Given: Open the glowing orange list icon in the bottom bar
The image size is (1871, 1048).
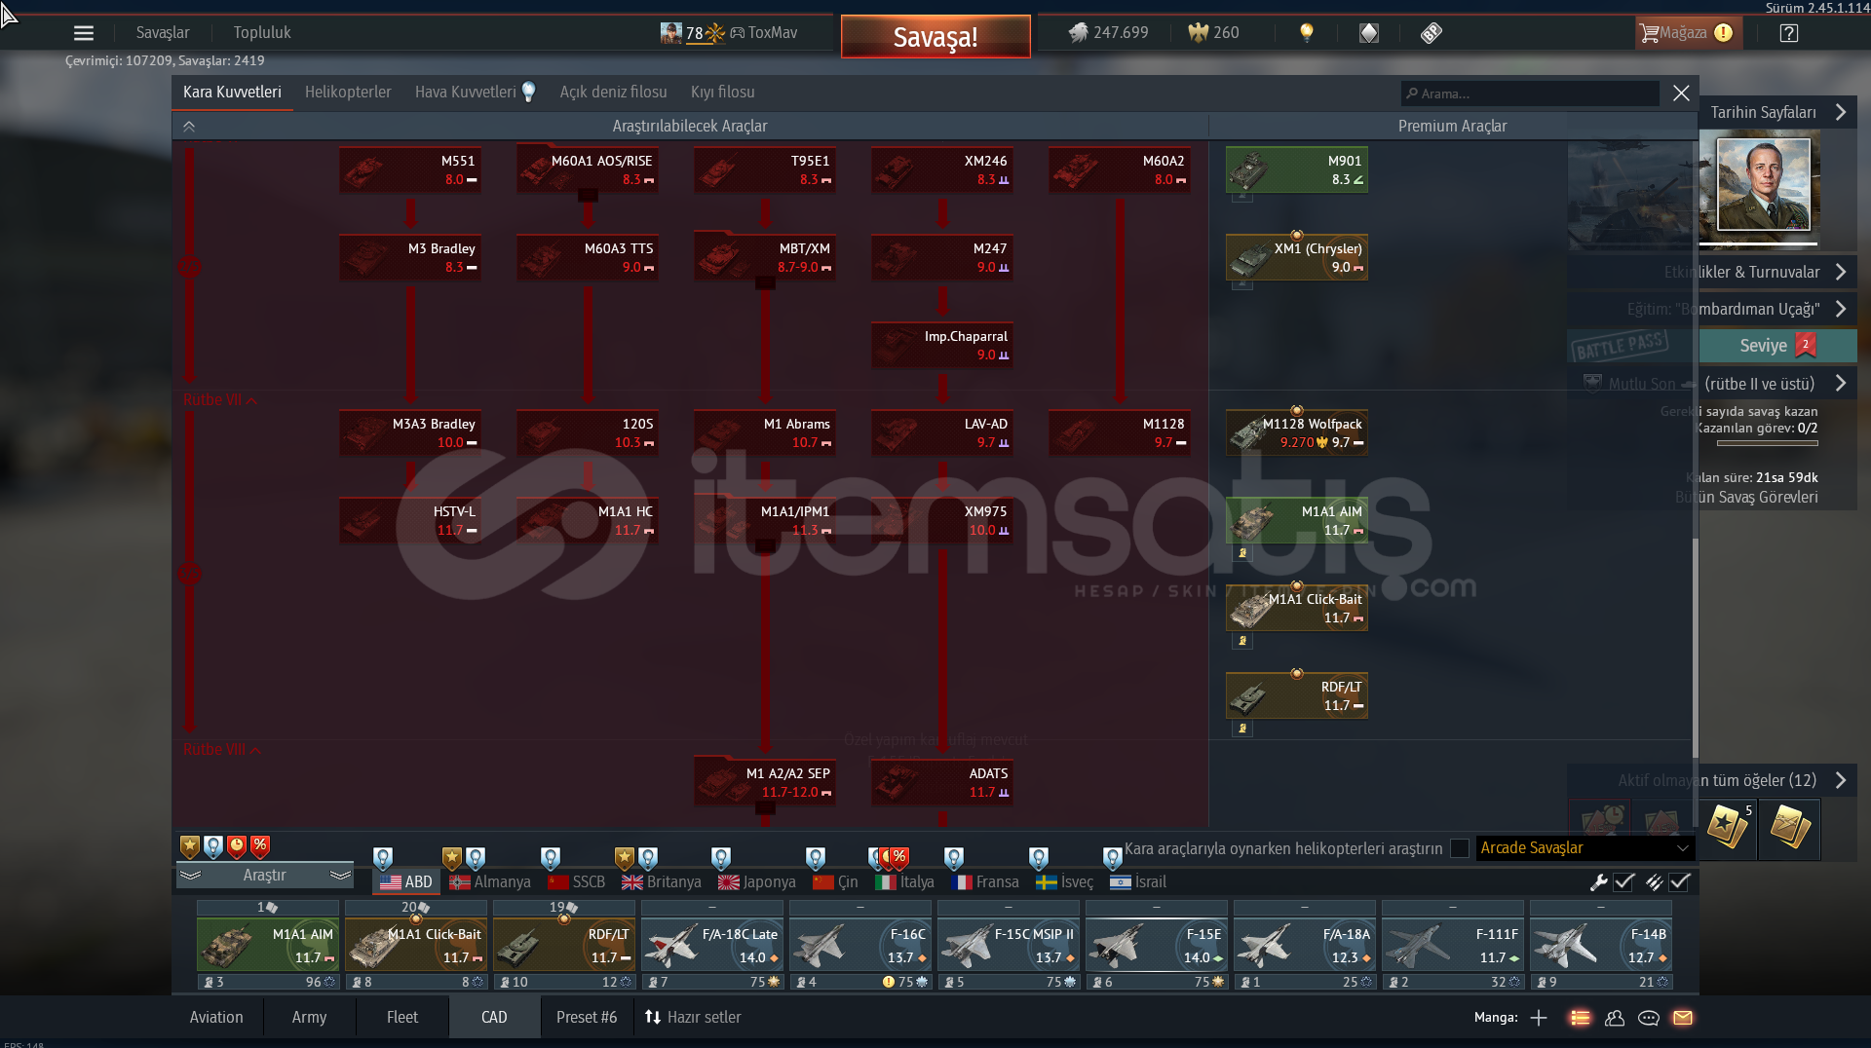Looking at the screenshot, I should 1581,1018.
